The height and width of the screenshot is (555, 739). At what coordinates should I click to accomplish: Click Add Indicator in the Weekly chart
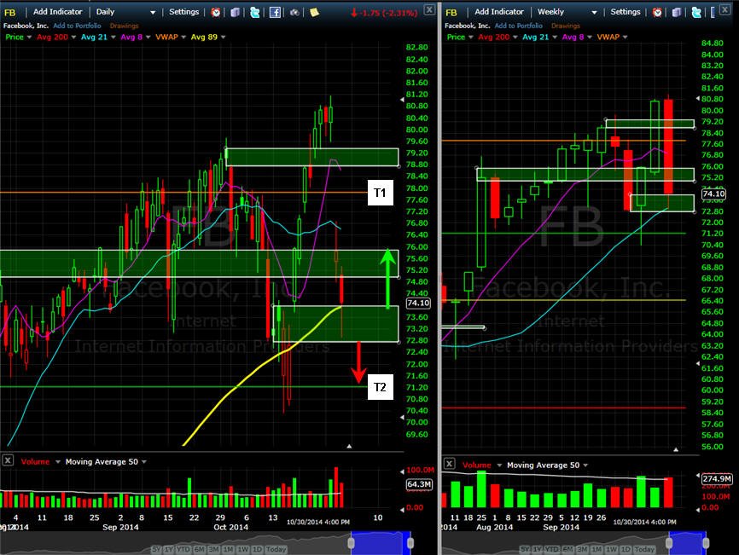point(499,12)
